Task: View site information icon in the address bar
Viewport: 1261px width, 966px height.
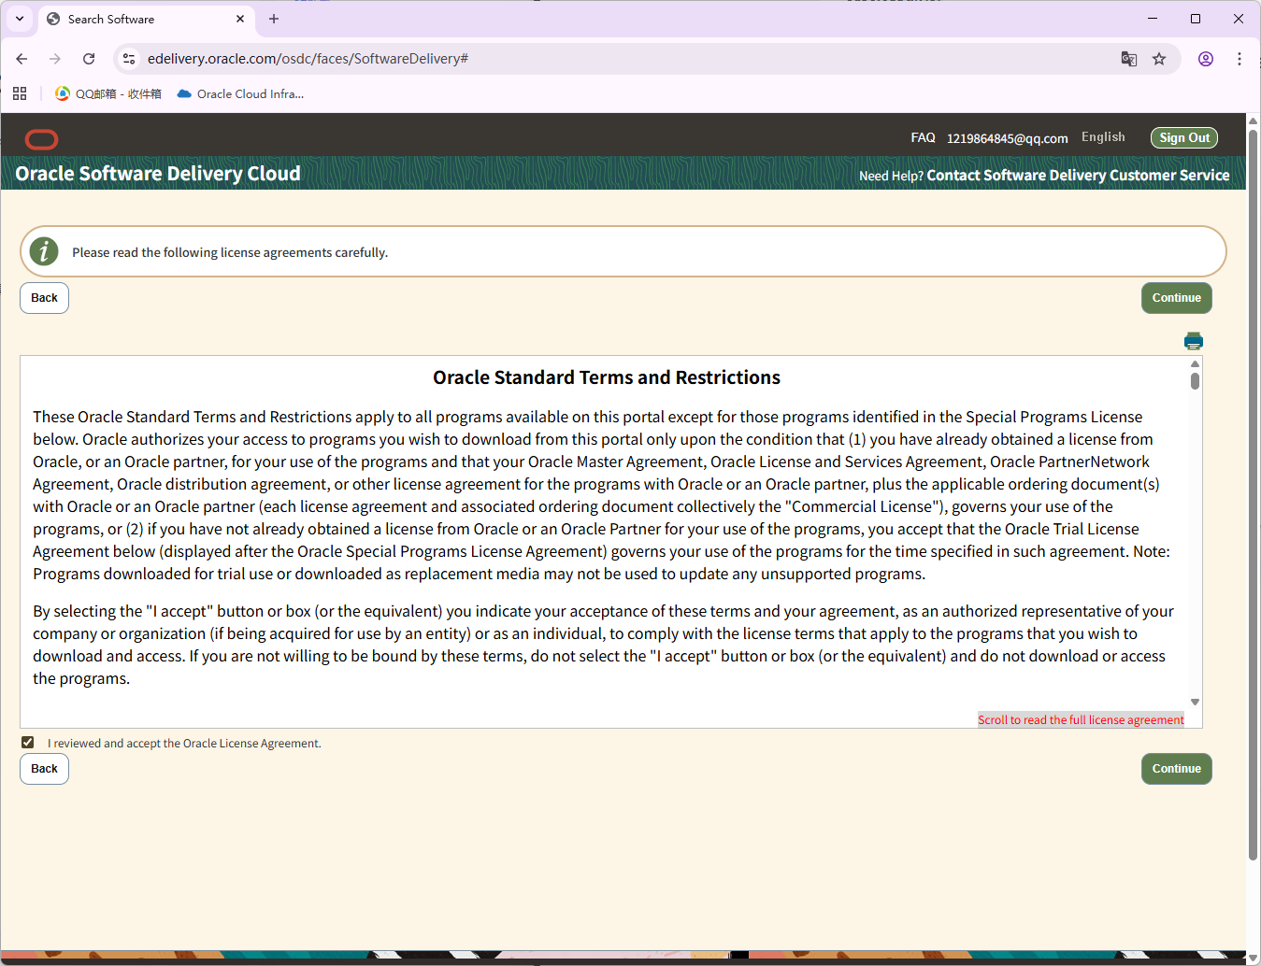Action: tap(129, 59)
